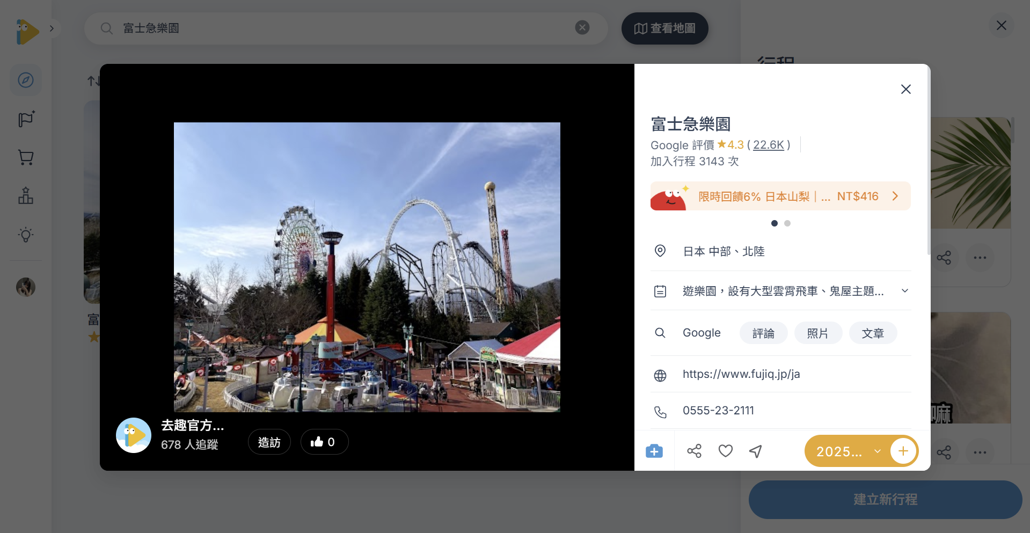Click the 富士急樂園 search input field
The height and width of the screenshot is (533, 1030).
tap(346, 28)
